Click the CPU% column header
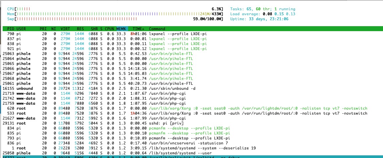383x158 pixels. 109,29
